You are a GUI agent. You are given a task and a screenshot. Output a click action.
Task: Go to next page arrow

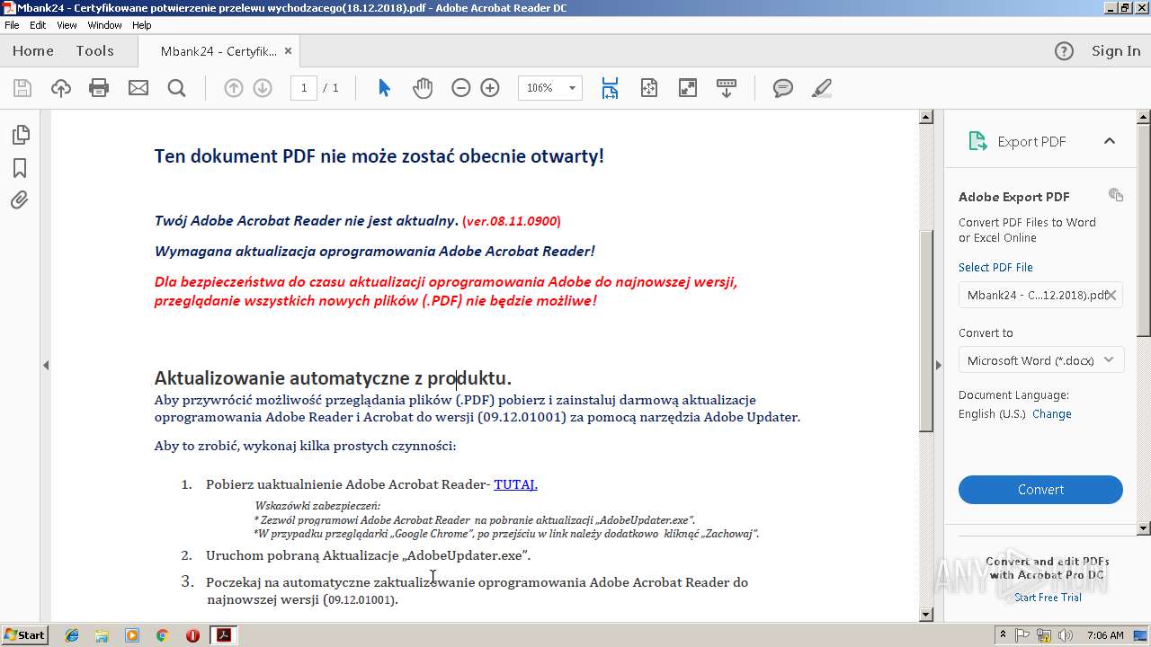pyautogui.click(x=263, y=88)
